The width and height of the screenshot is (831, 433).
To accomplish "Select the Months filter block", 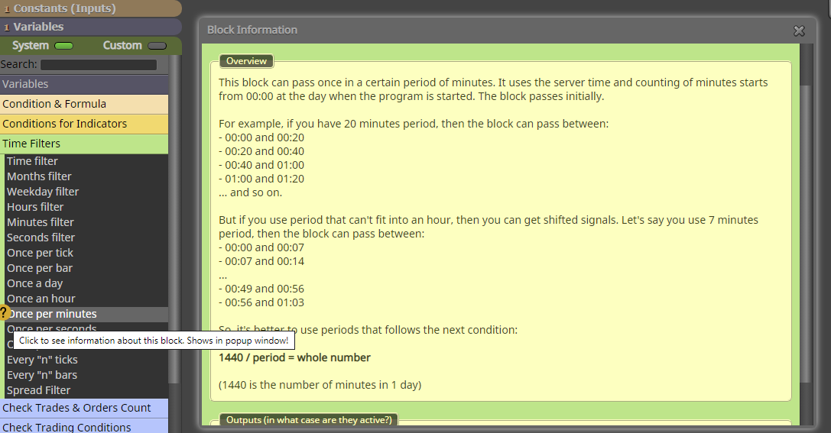I will point(86,176).
